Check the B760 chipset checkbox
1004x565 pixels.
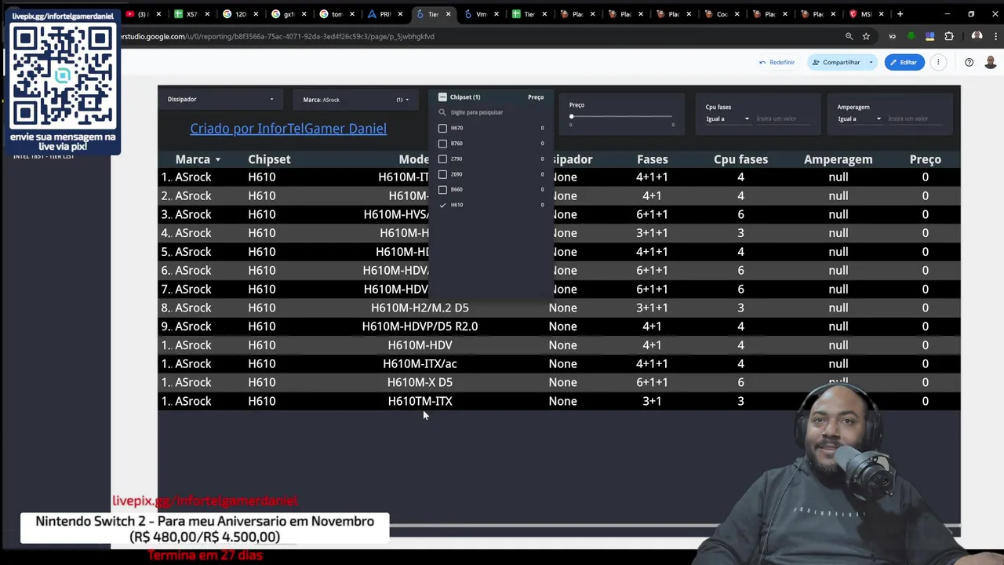point(442,144)
